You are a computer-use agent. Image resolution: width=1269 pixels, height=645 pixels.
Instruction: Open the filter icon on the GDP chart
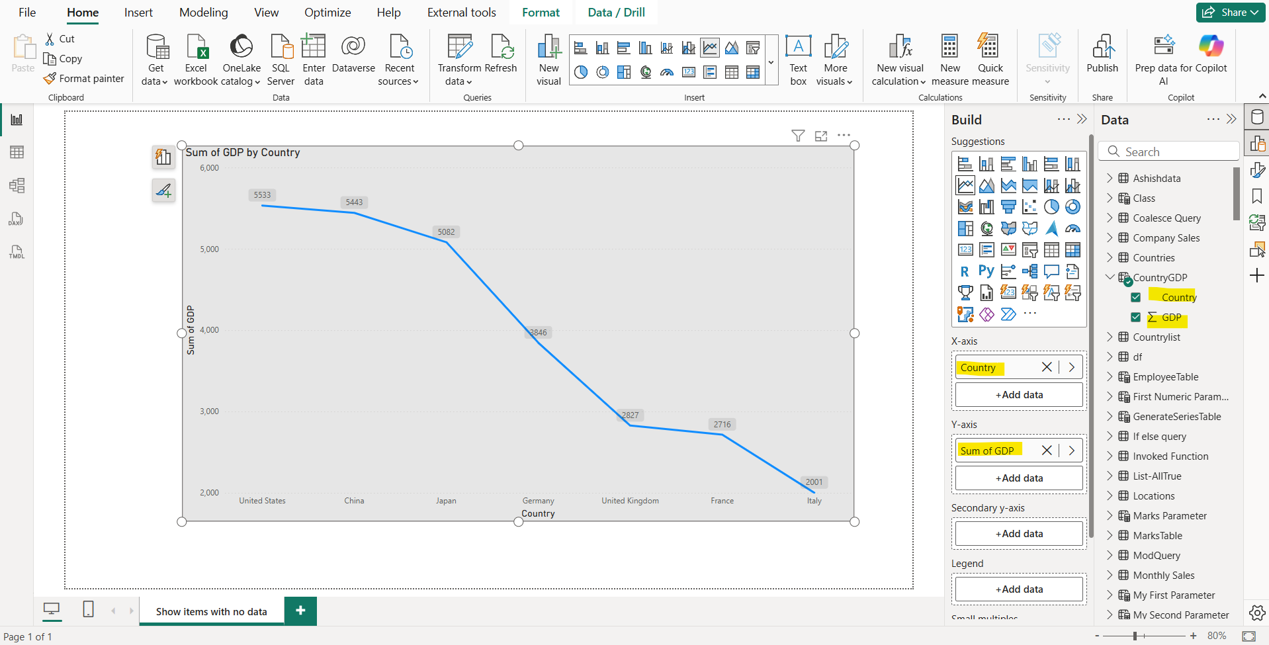(x=798, y=135)
